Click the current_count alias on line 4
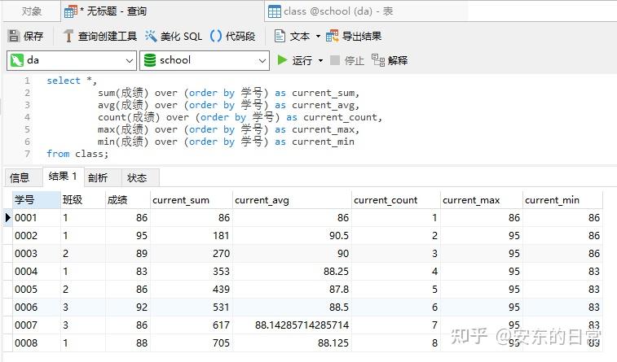This screenshot has width=617, height=362. coord(341,117)
